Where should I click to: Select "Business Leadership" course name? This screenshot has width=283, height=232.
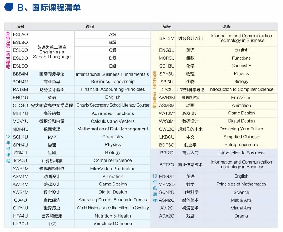click(x=113, y=82)
